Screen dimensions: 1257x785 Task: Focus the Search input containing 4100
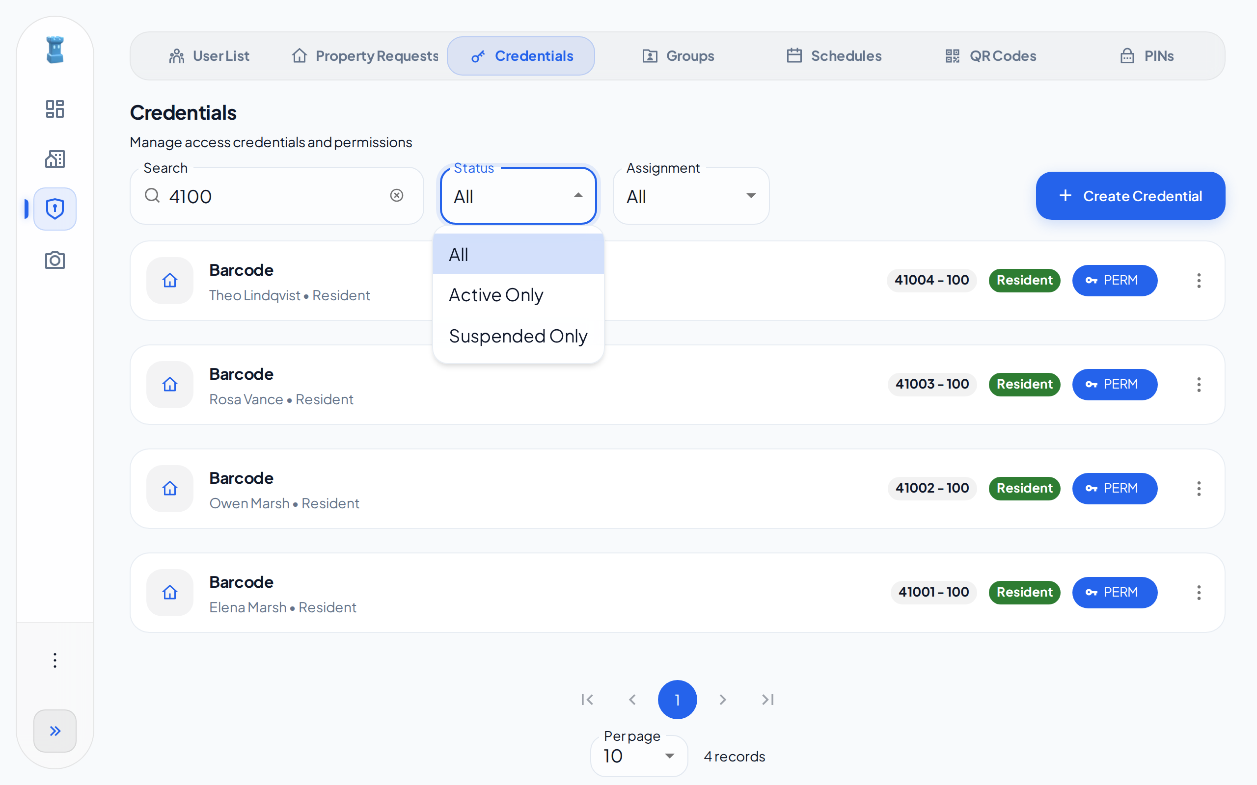(x=277, y=196)
